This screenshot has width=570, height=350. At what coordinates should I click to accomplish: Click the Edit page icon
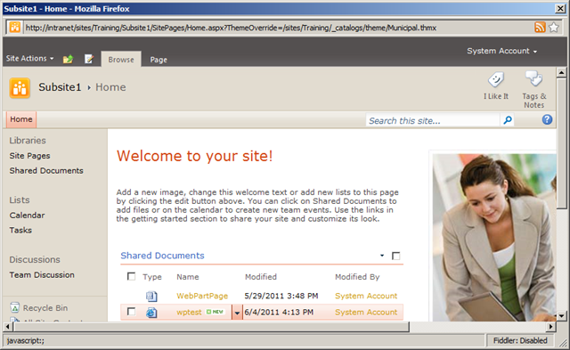coord(89,59)
